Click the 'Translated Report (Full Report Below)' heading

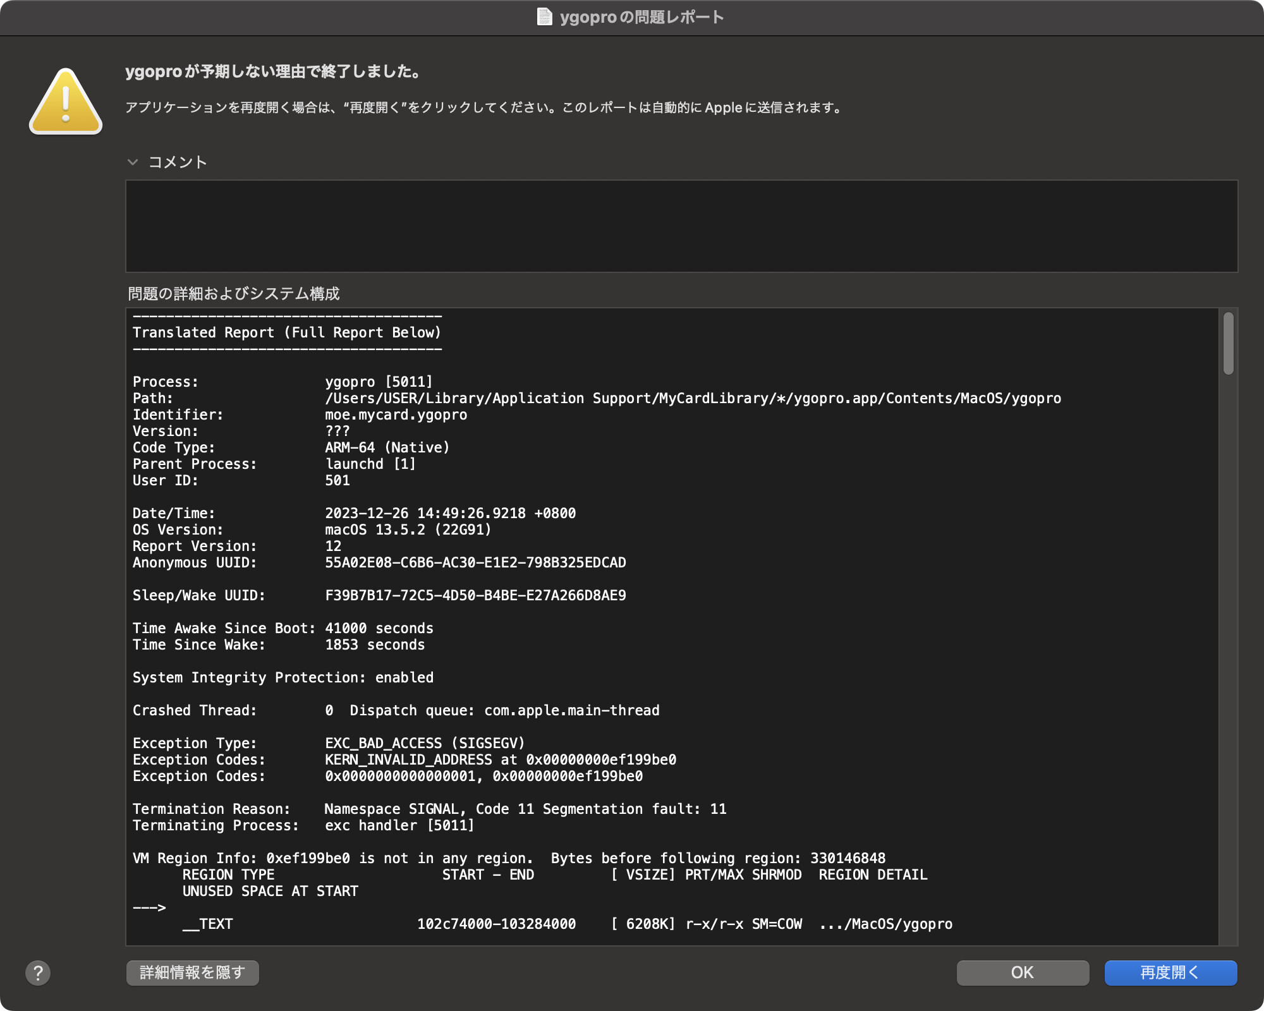click(287, 332)
